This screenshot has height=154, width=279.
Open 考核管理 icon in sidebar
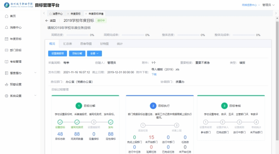pyautogui.click(x=6, y=62)
